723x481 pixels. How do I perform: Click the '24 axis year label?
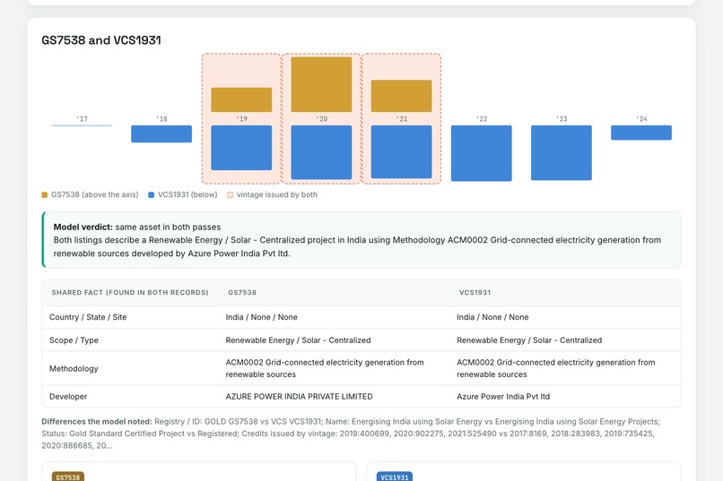(641, 119)
